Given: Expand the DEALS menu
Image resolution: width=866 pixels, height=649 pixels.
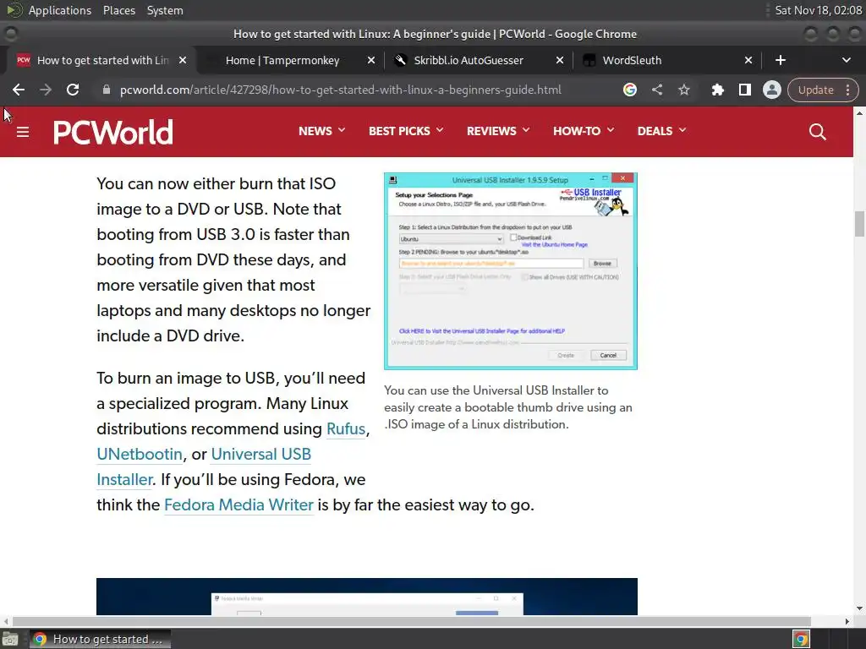Looking at the screenshot, I should tap(661, 131).
